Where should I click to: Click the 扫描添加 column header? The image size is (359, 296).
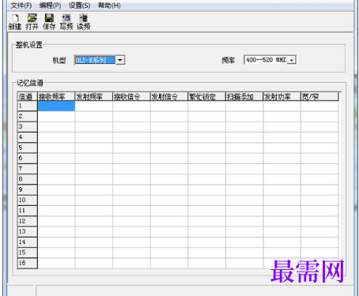pos(244,96)
